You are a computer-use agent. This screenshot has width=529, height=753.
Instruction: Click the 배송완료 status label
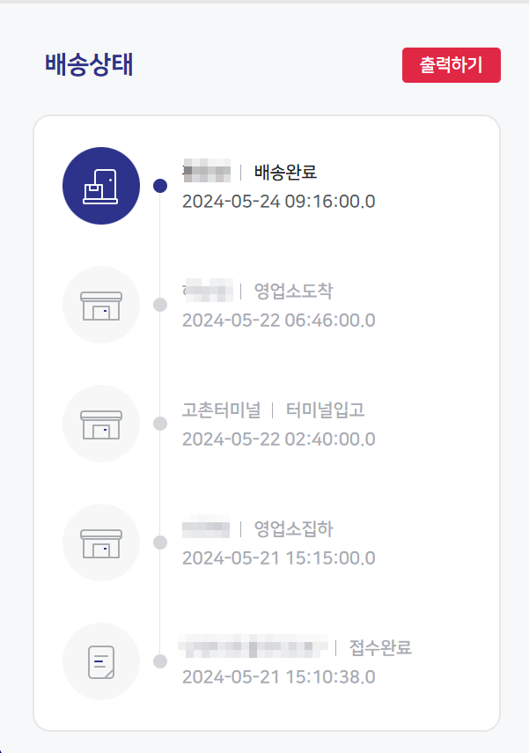click(279, 172)
